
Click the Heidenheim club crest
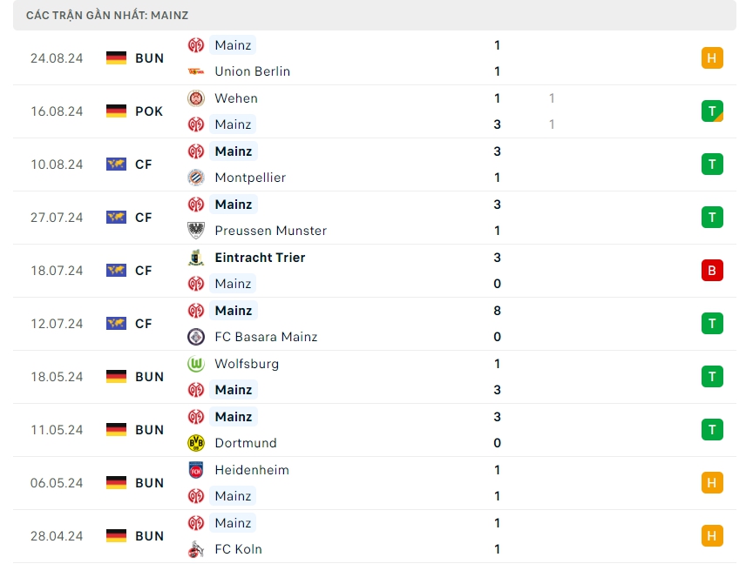[x=196, y=470]
